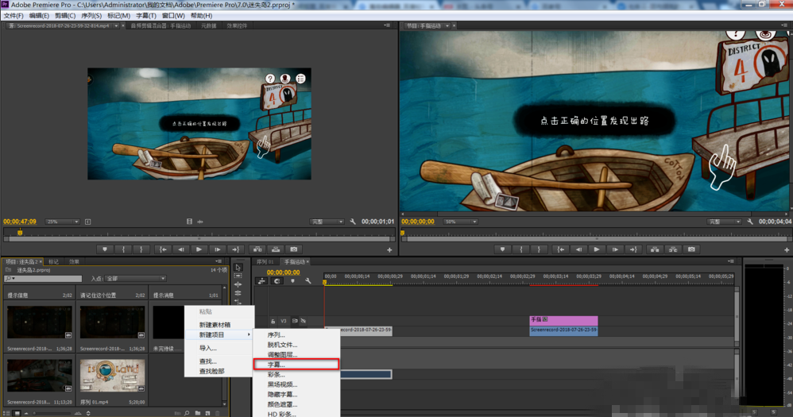Click timeline display settings wrench icon

tap(307, 280)
